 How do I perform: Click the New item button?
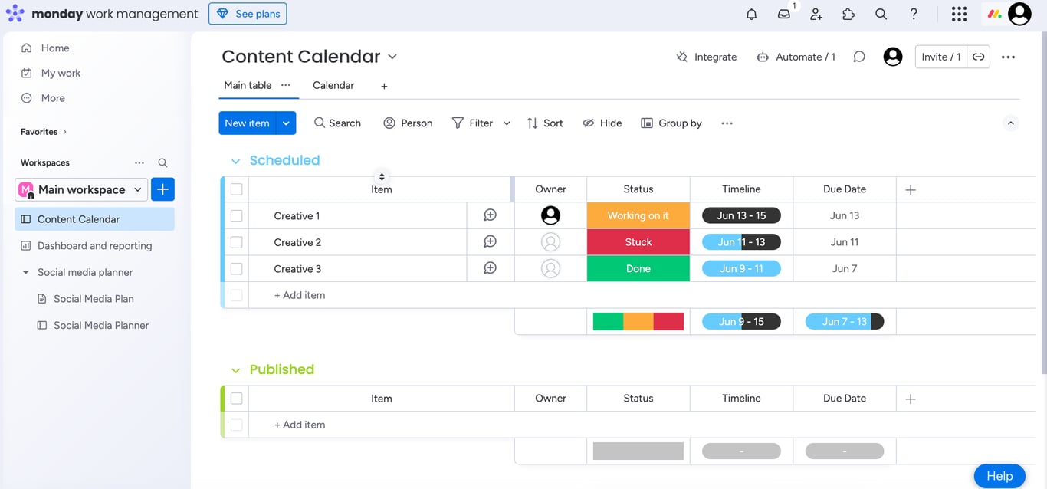(247, 123)
